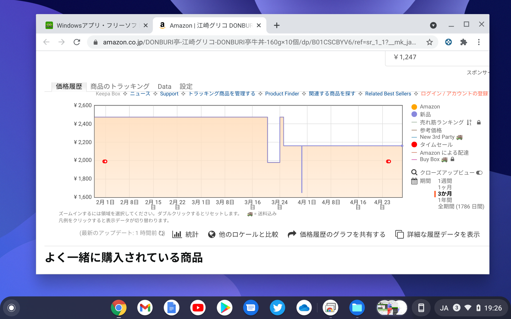Image resolution: width=511 pixels, height=319 pixels.
Task: Click the orange Amazon legend color swatch
Action: [414, 107]
